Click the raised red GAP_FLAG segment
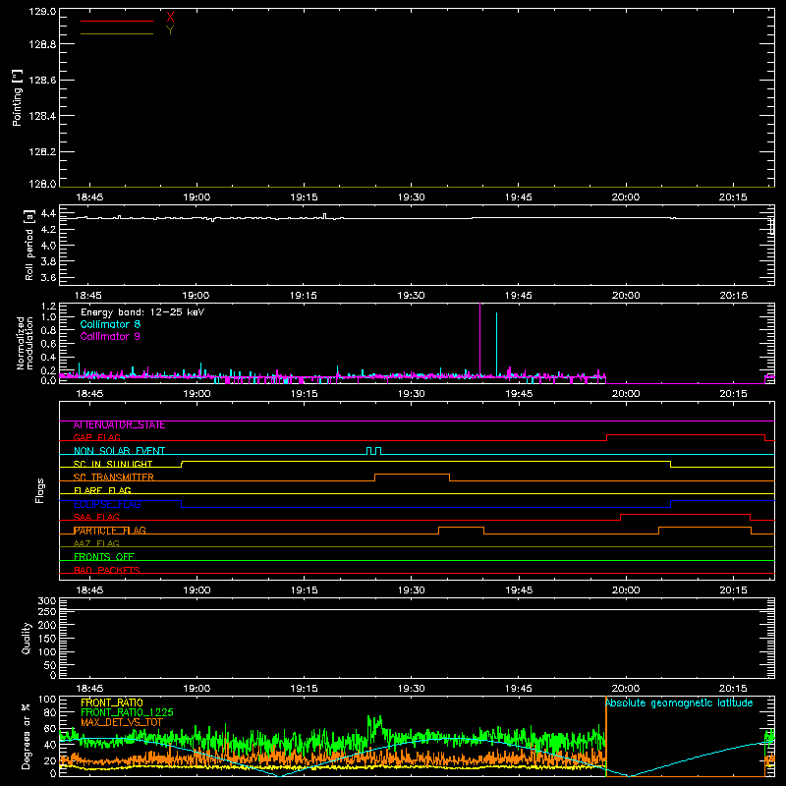This screenshot has width=786, height=786. [x=686, y=435]
